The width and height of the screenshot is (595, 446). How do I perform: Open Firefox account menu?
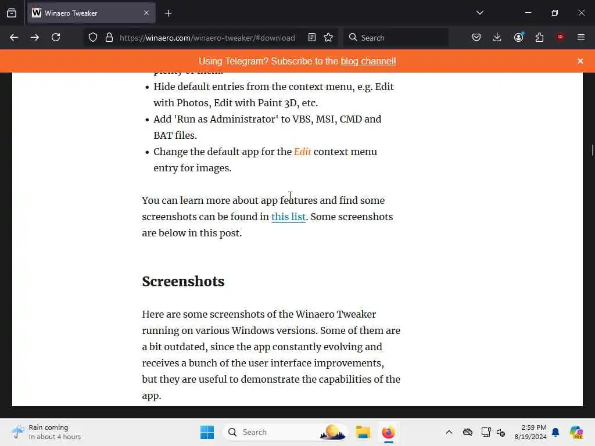518,37
